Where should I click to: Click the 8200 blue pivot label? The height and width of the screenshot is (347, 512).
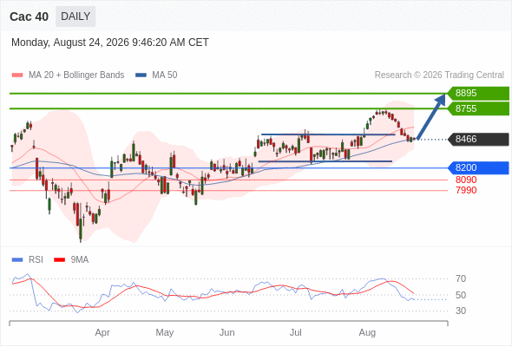478,167
